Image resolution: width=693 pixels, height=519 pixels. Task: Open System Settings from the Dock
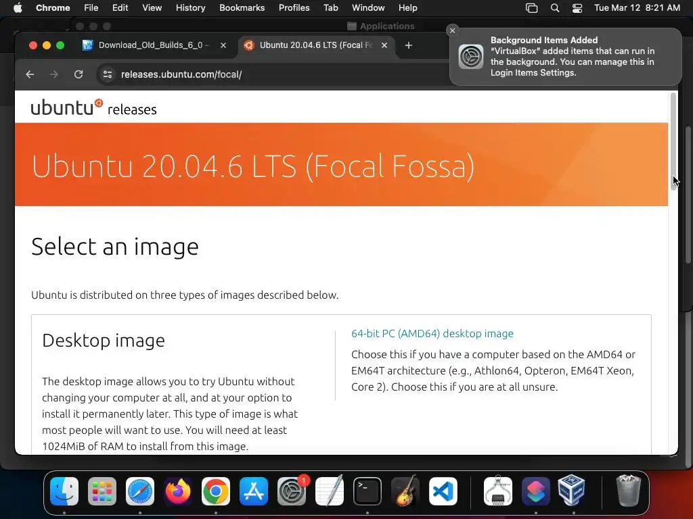point(292,491)
